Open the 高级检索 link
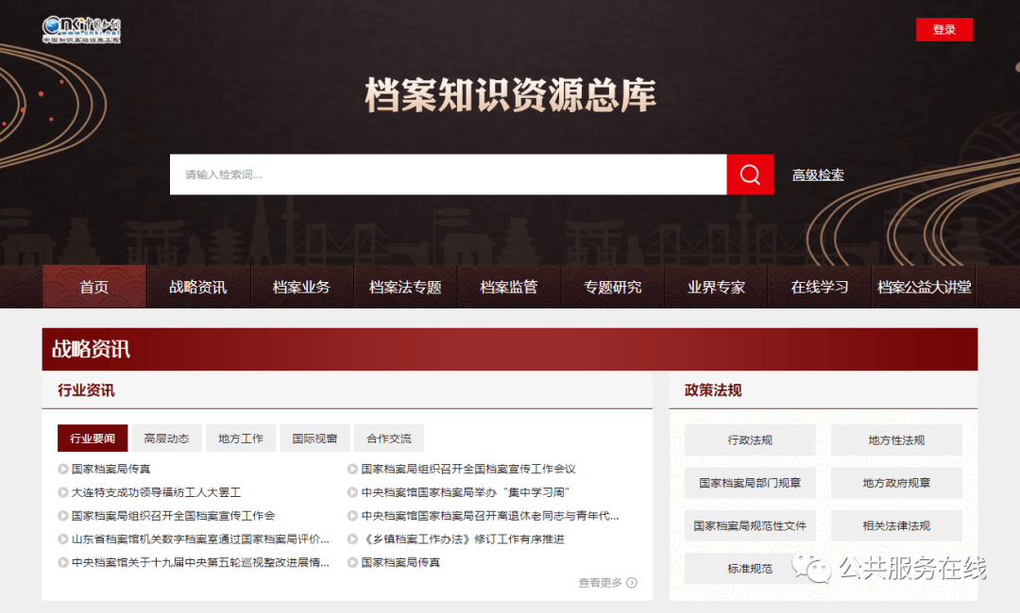The width and height of the screenshot is (1020, 613). click(818, 174)
